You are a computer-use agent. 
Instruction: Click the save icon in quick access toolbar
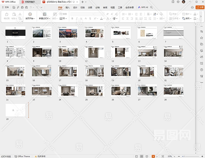coord(14,7)
